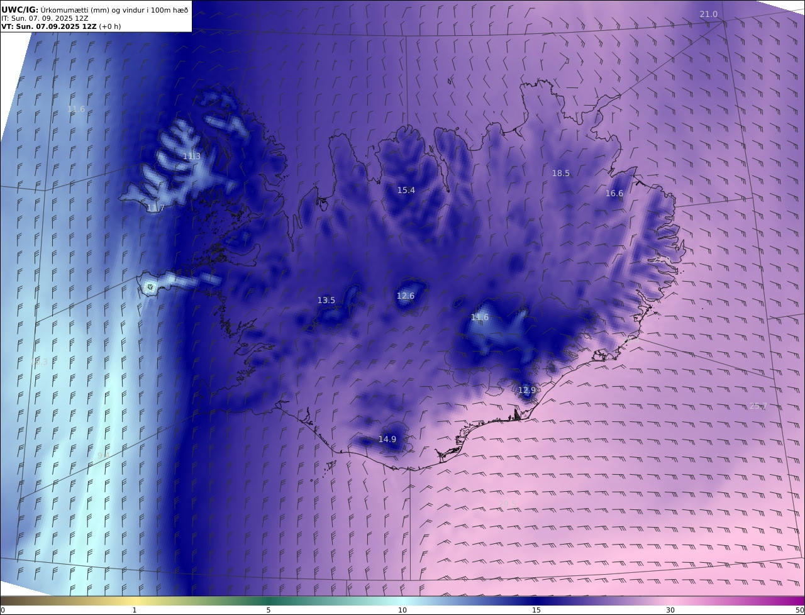
Task: Click the 13.5 value label
Action: [x=326, y=301]
